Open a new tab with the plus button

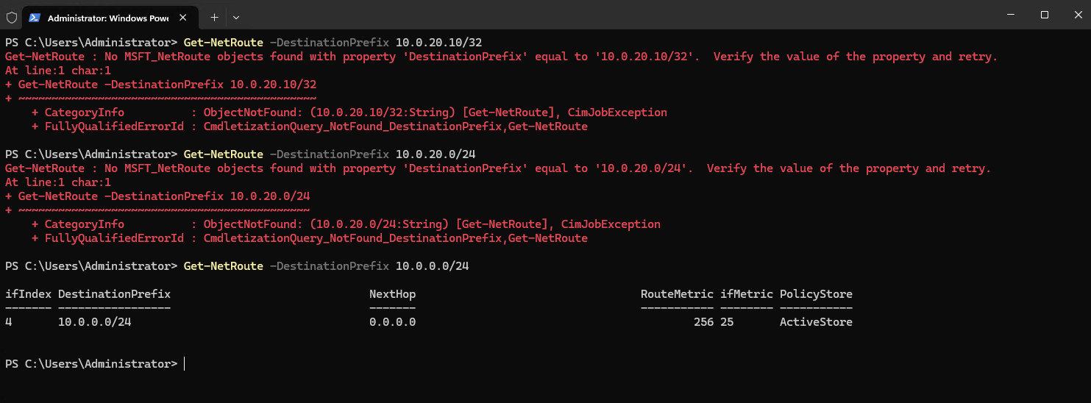[x=214, y=17]
